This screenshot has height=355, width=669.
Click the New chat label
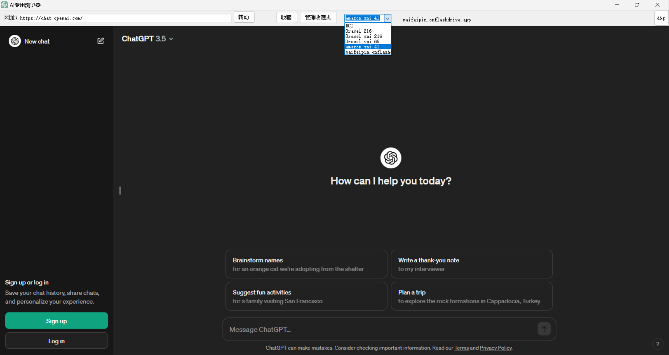[37, 41]
